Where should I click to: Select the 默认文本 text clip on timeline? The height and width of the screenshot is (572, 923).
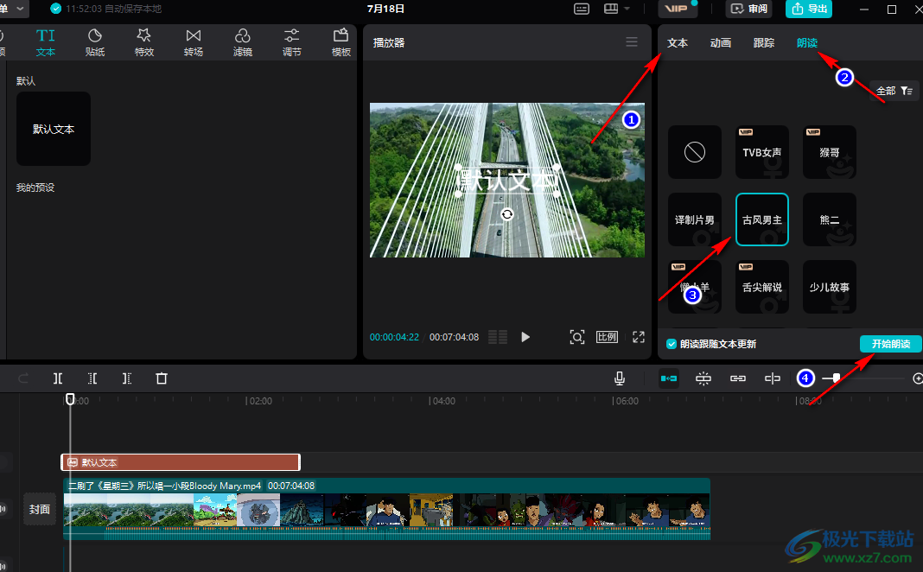point(181,462)
